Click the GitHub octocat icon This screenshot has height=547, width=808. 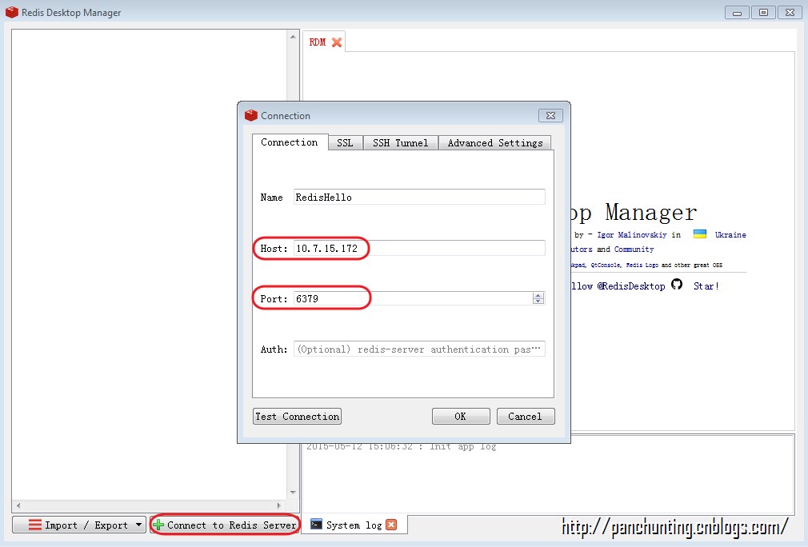pos(677,285)
